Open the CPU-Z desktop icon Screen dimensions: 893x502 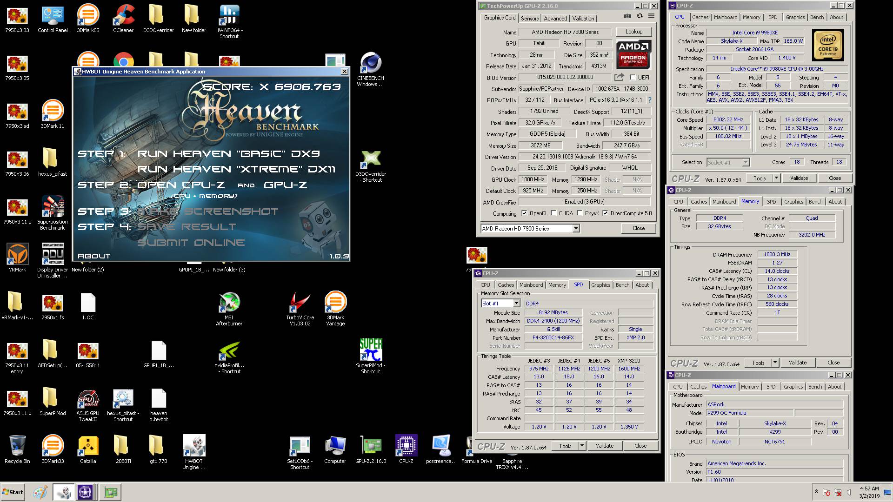pos(406,449)
